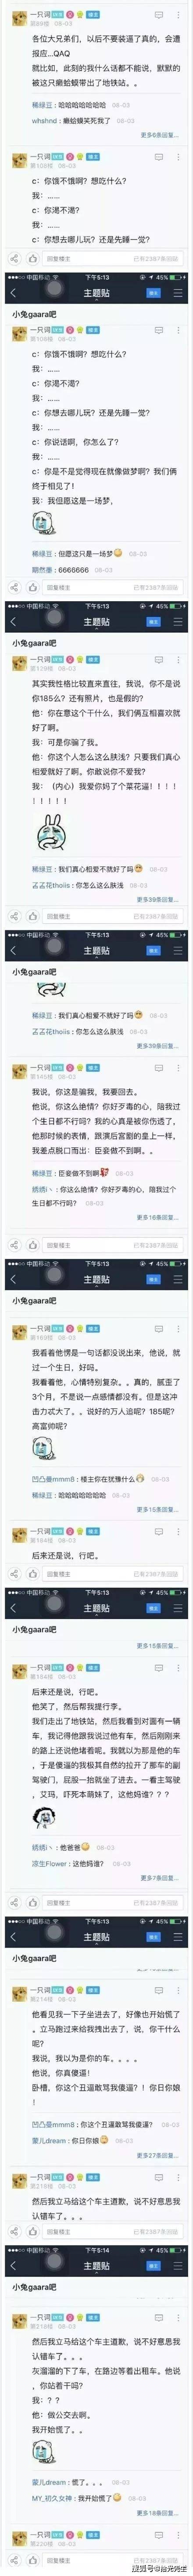193x2576 pixels.
Task: Expand 更多6条回复 link
Action: (161, 135)
